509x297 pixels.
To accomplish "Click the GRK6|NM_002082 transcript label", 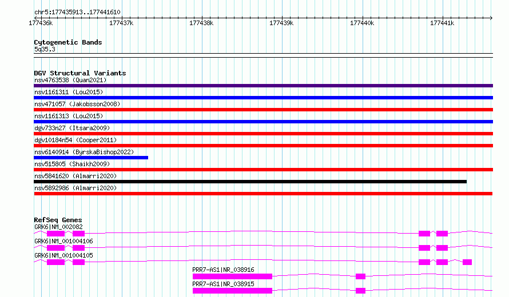I will pos(58,227).
